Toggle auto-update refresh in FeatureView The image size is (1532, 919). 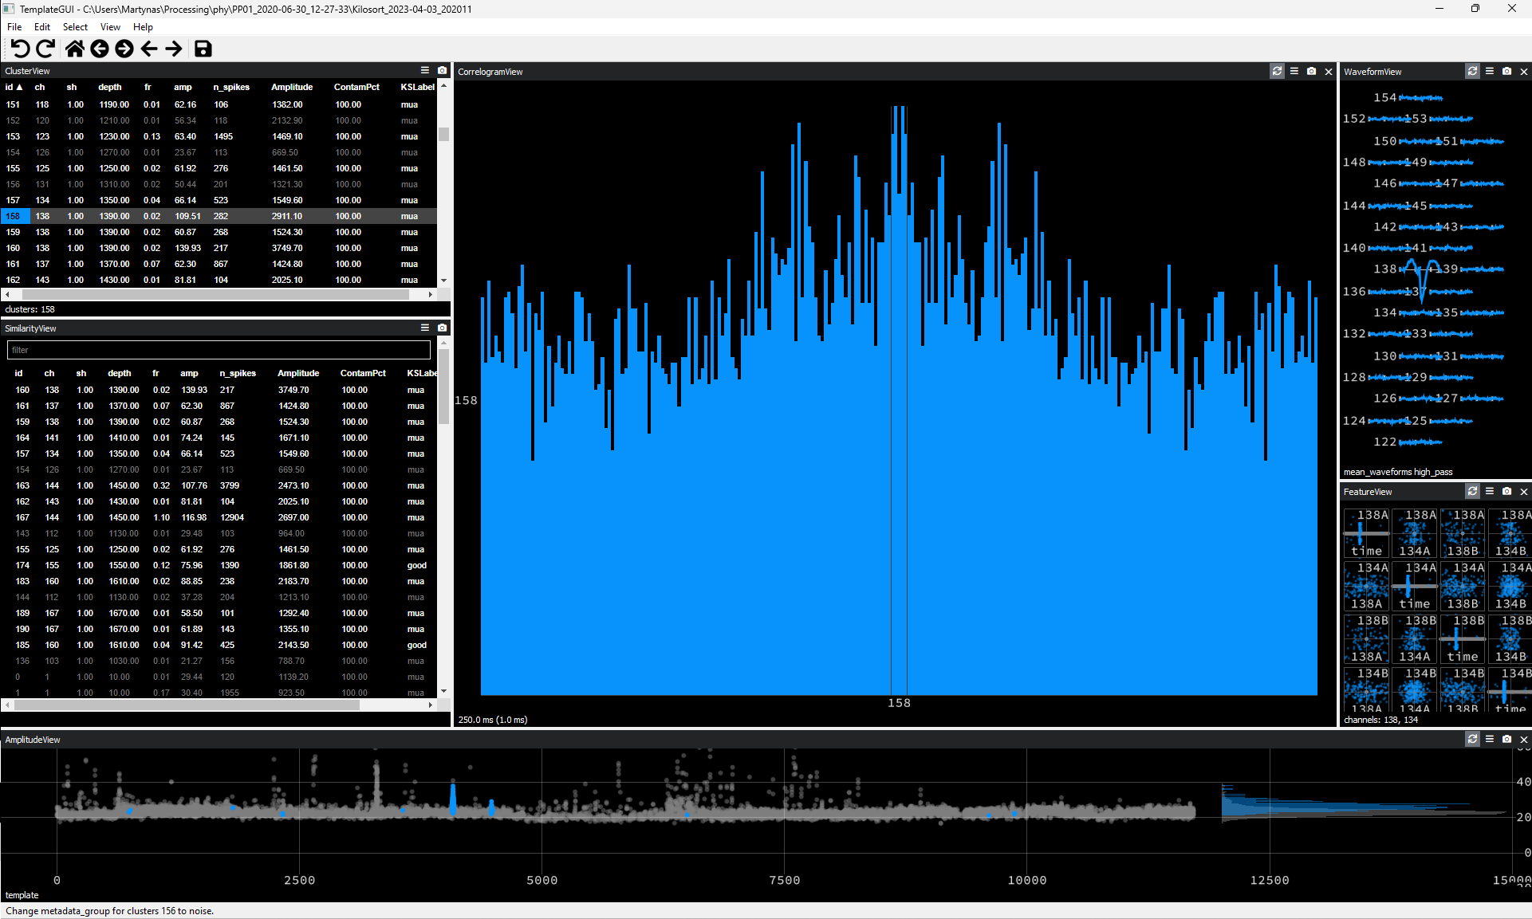[x=1472, y=491]
